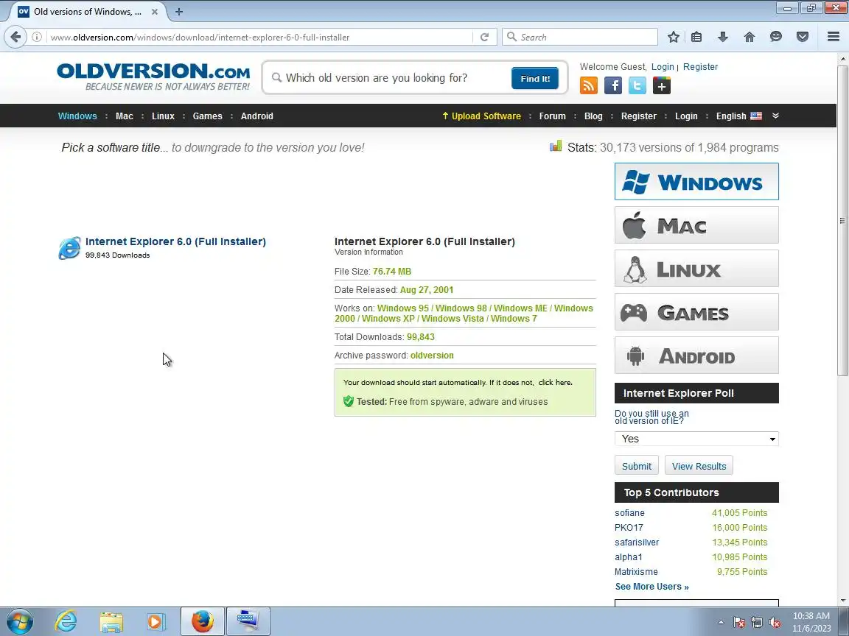Image resolution: width=849 pixels, height=636 pixels.
Task: Open the Games category banner
Action: tap(696, 312)
